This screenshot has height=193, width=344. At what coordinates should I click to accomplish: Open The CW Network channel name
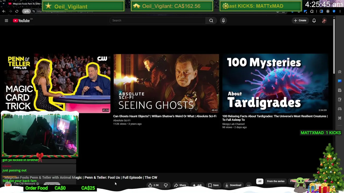(x=24, y=184)
